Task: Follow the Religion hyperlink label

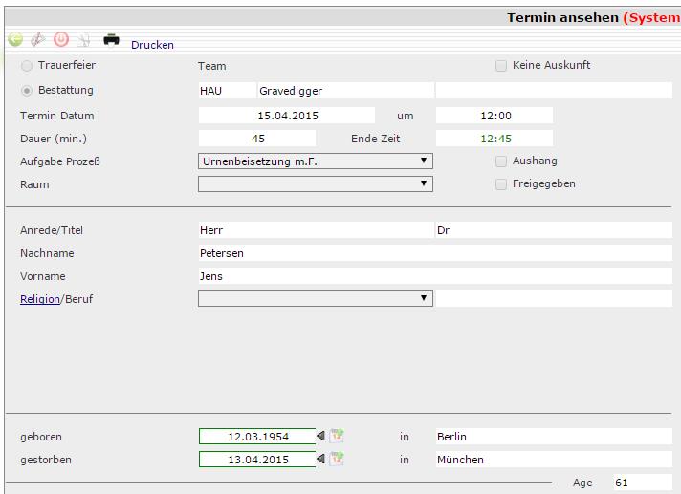Action: tap(40, 299)
